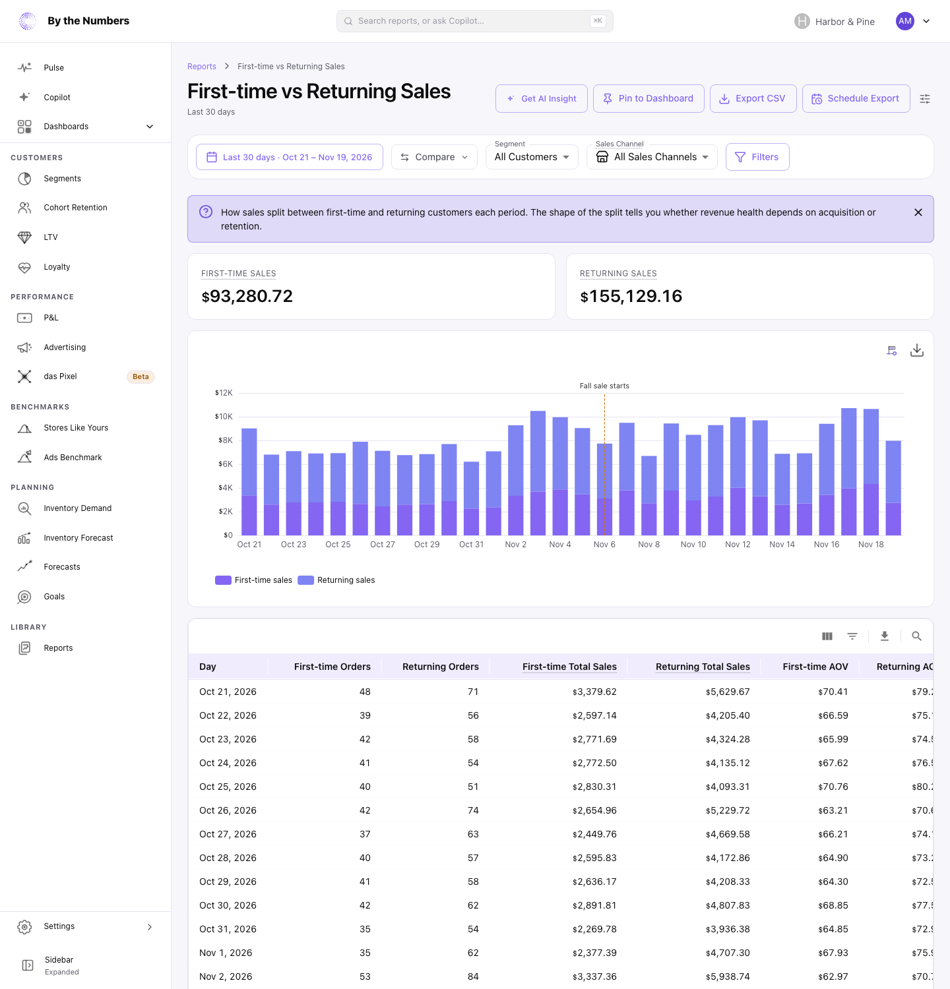Click the Reports breadcrumb link

[202, 67]
